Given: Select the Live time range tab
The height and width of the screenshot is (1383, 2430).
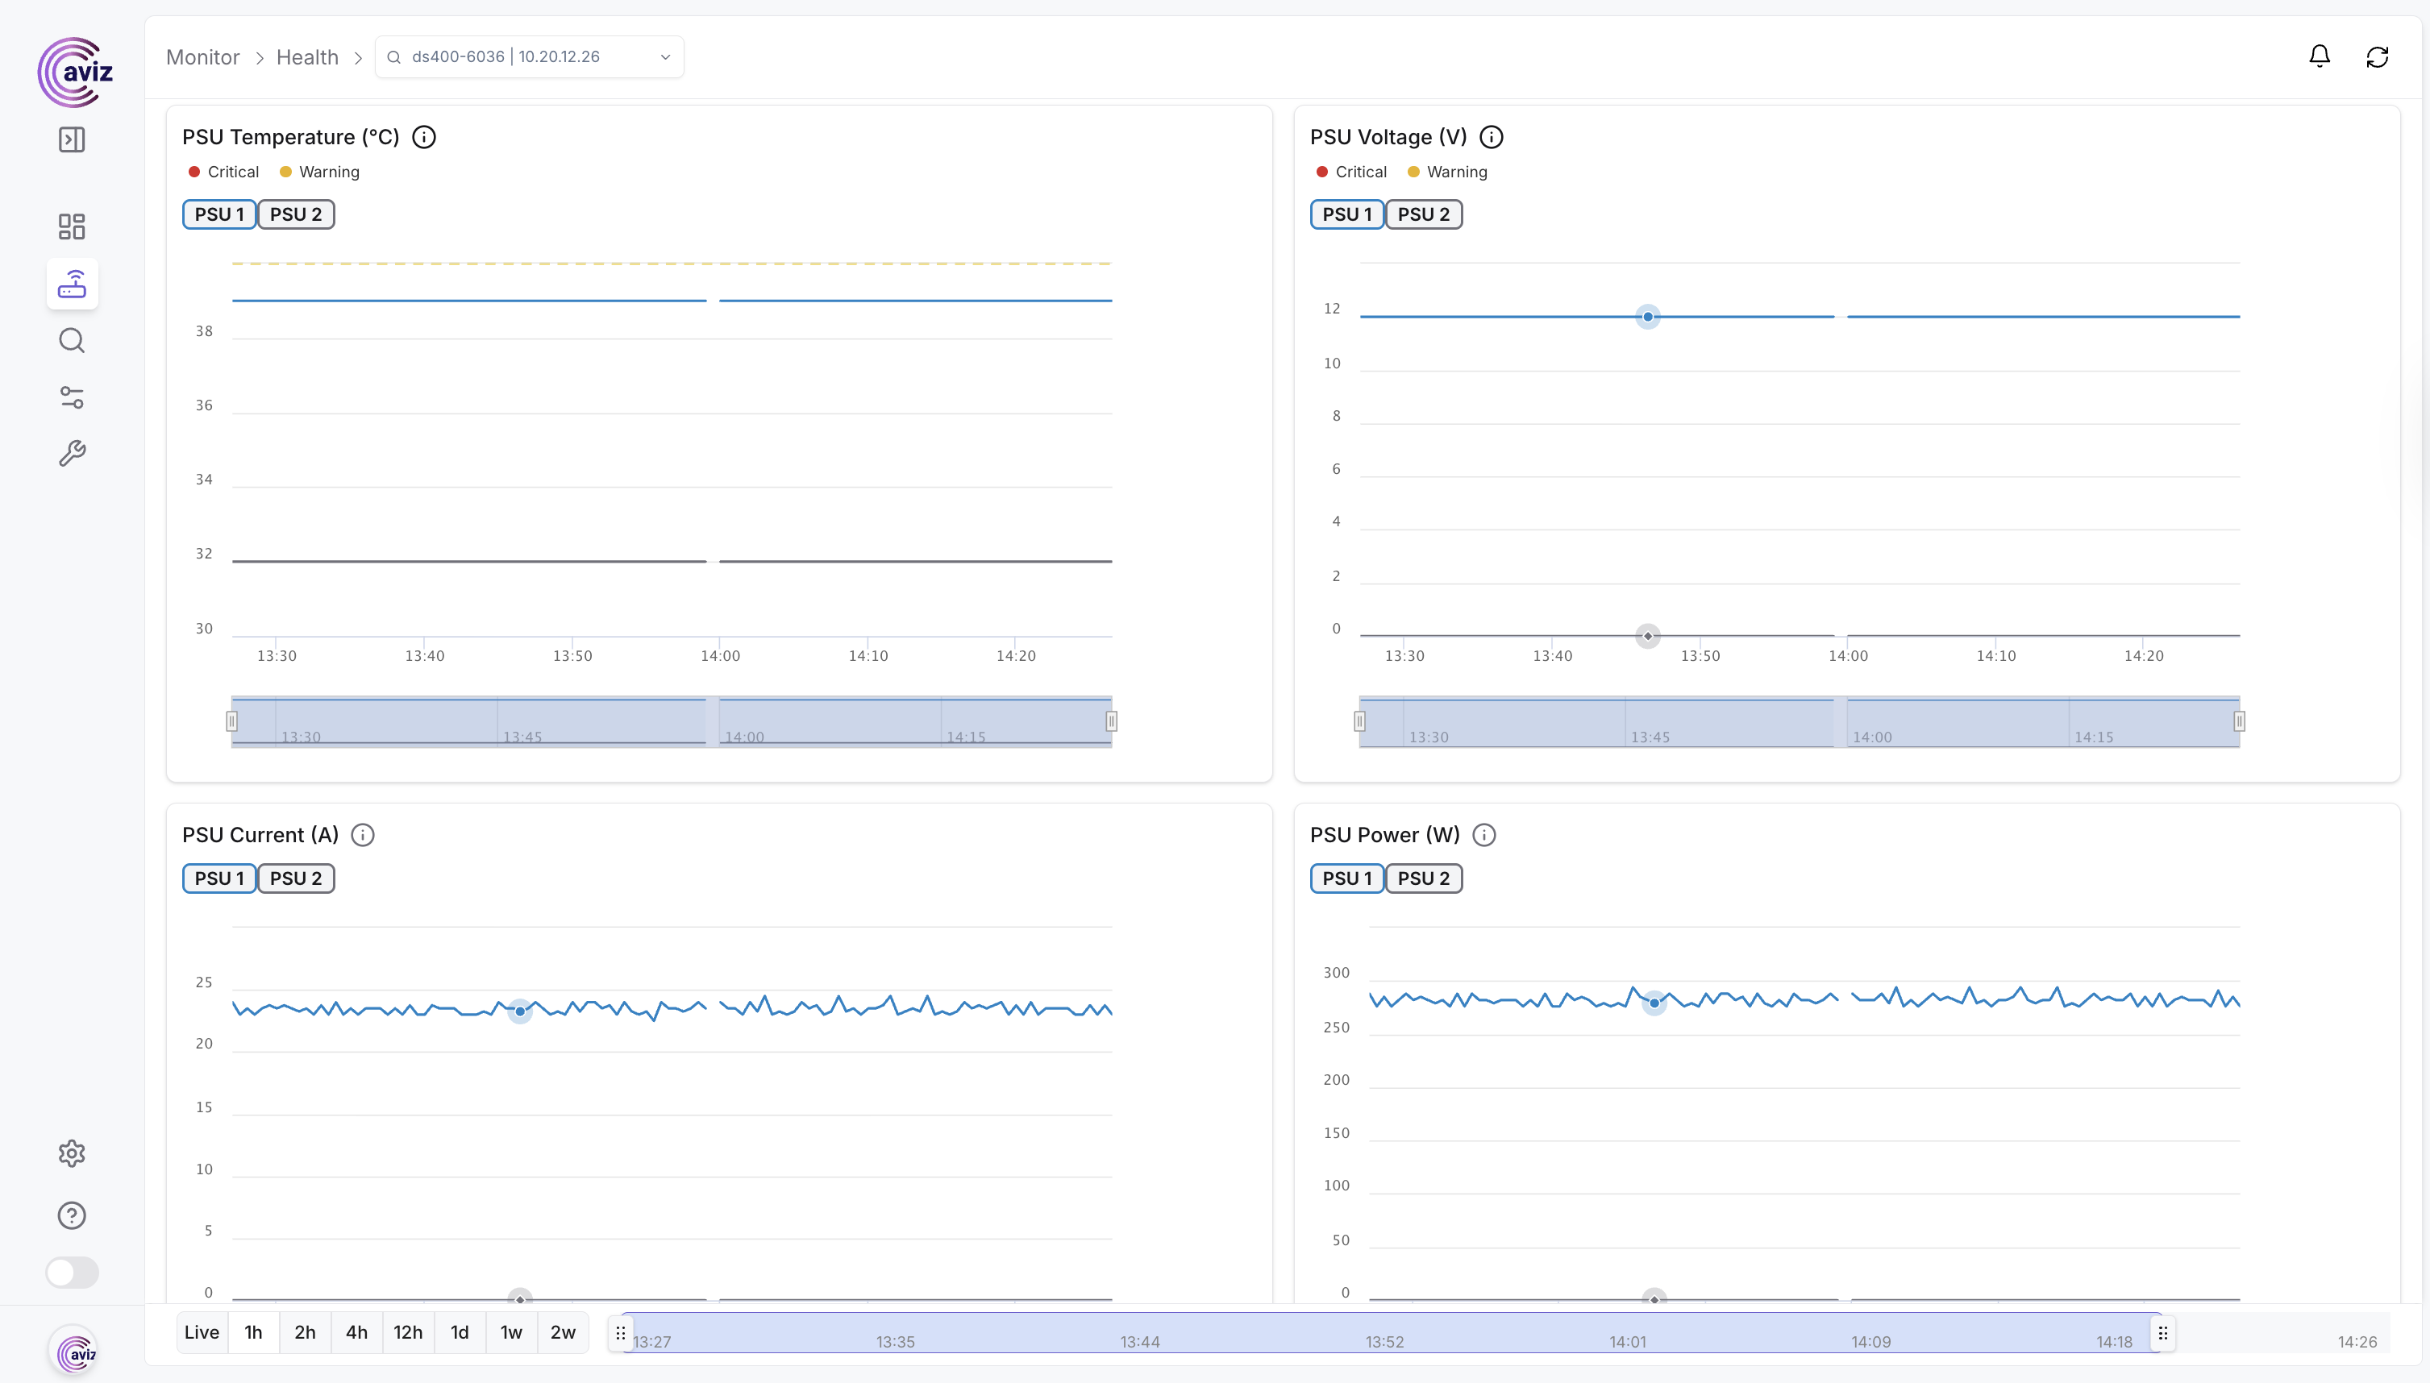Looking at the screenshot, I should pyautogui.click(x=202, y=1331).
